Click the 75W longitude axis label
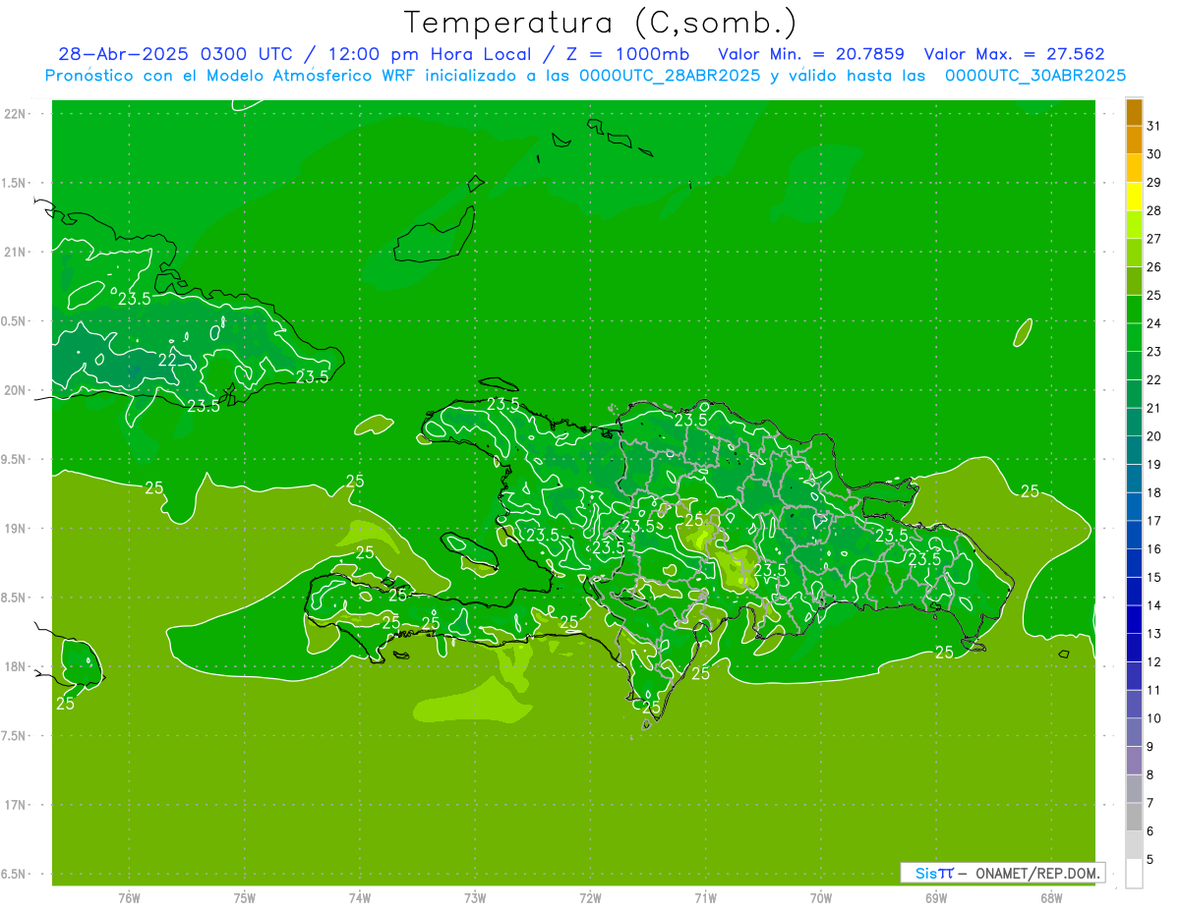 pyautogui.click(x=245, y=898)
